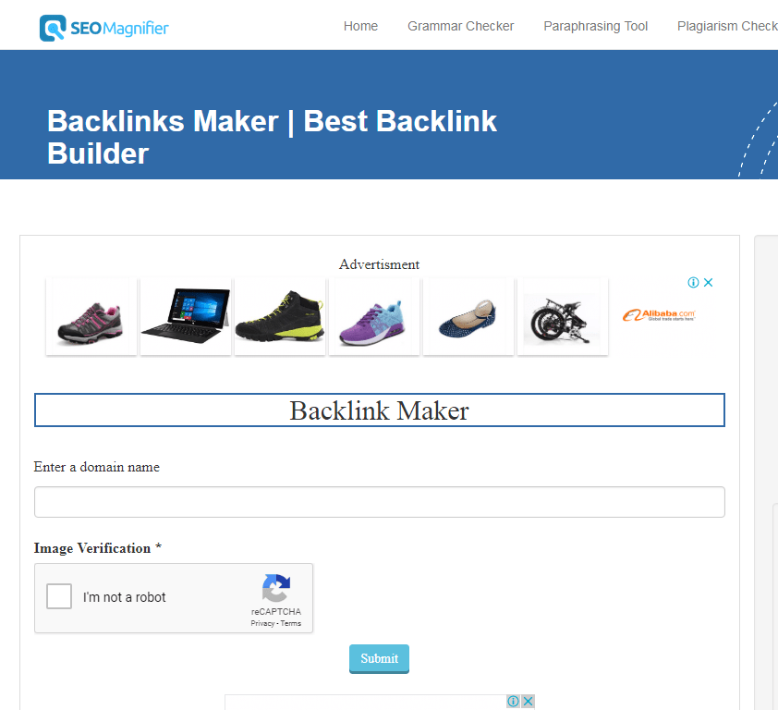Click the Submit button
The image size is (778, 710).
[379, 659]
